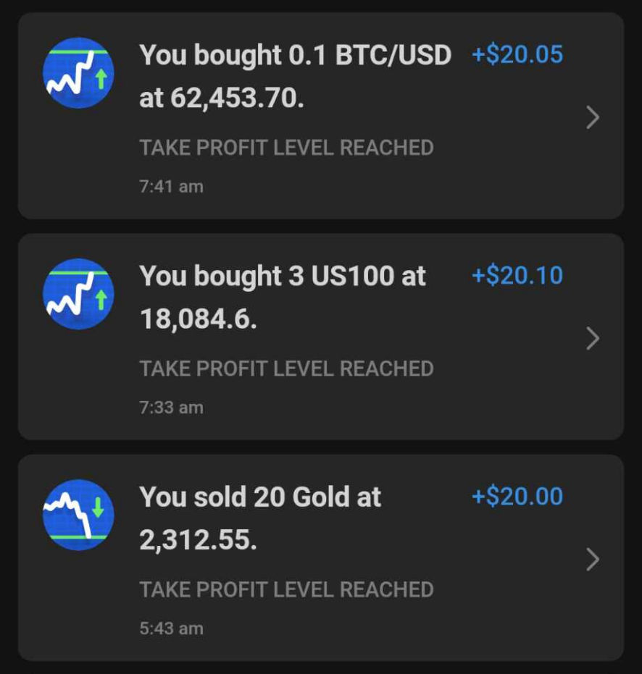
Task: Open BTC/USD trade details via chevron arrow
Action: [593, 117]
